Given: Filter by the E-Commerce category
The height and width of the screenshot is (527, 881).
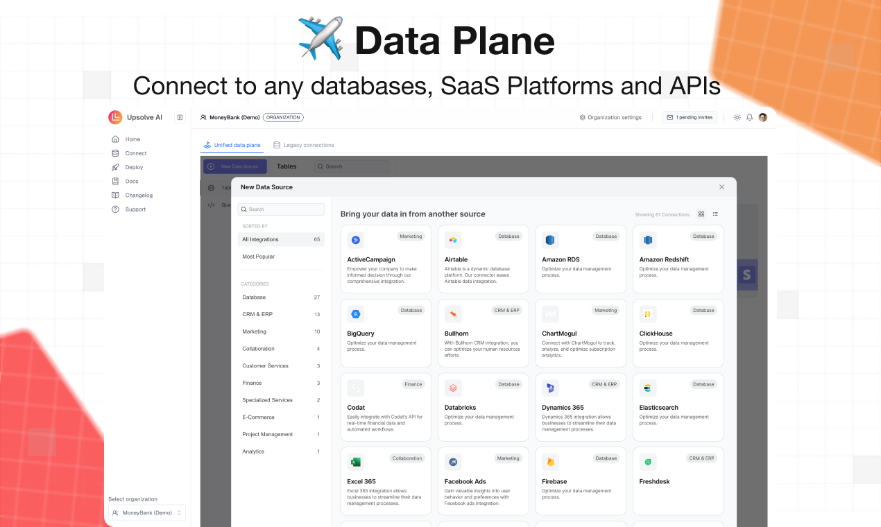Looking at the screenshot, I should click(x=281, y=417).
